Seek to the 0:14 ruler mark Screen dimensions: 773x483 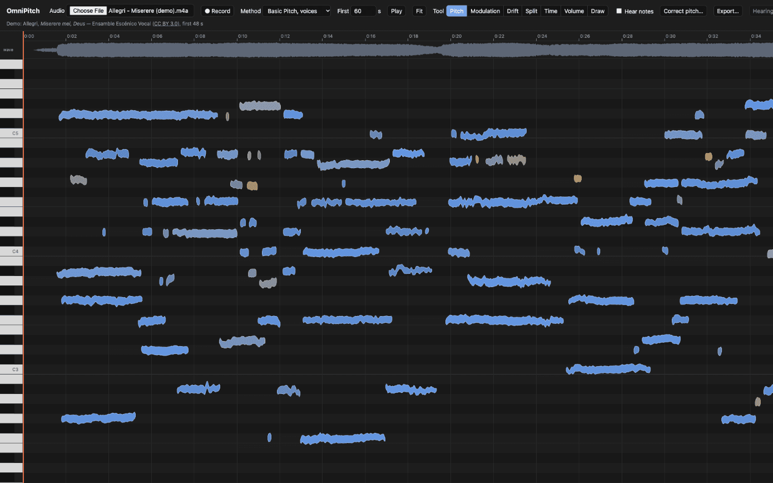click(328, 36)
